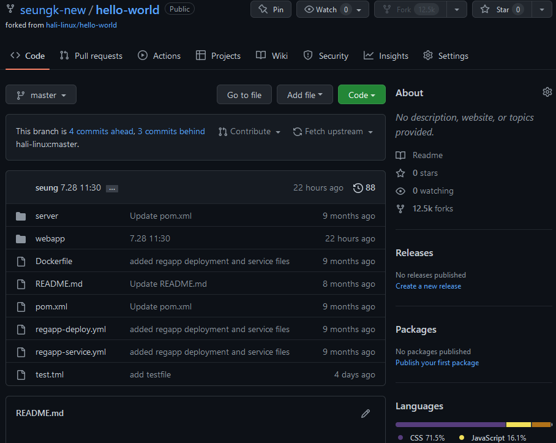Open the test.tml file name
556x443 pixels.
[x=50, y=374]
